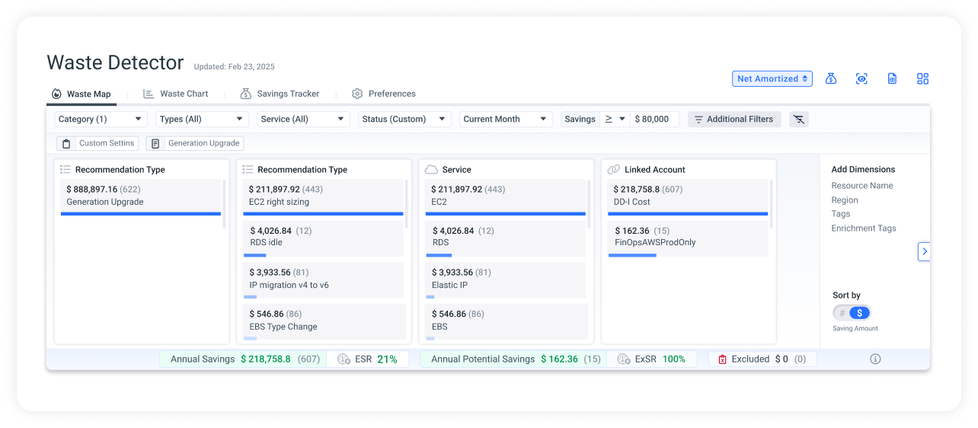Click the ExSR 100% value
This screenshot has width=978, height=428.
coord(674,359)
